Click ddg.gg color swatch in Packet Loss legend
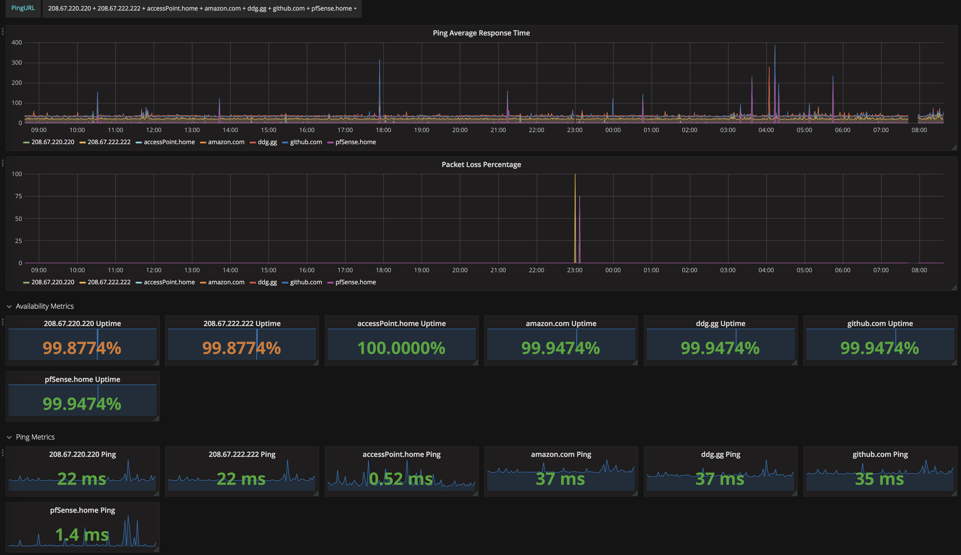Screen dimensions: 961x555 point(252,283)
